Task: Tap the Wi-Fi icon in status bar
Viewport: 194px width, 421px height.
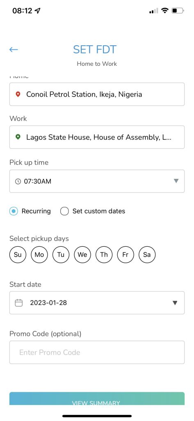Action: 165,11
